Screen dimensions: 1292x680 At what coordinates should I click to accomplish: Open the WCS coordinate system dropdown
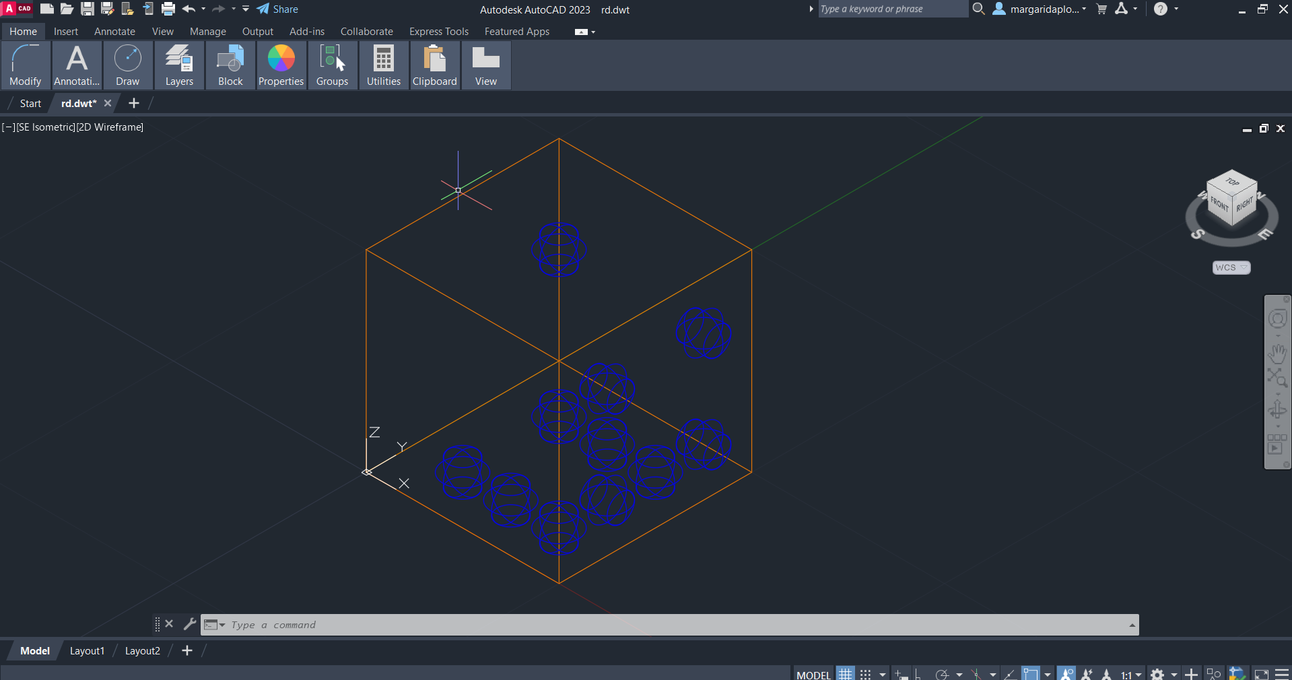click(1231, 267)
